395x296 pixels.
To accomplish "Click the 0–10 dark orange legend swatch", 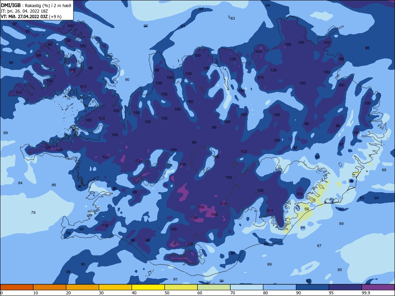I will [17, 287].
